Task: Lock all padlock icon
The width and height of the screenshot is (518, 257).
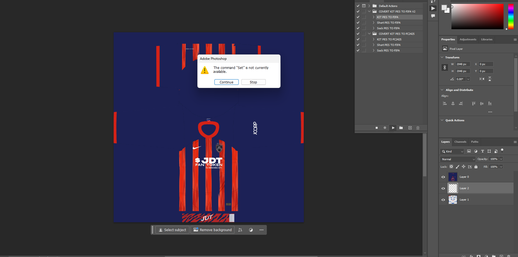Action: 476,167
